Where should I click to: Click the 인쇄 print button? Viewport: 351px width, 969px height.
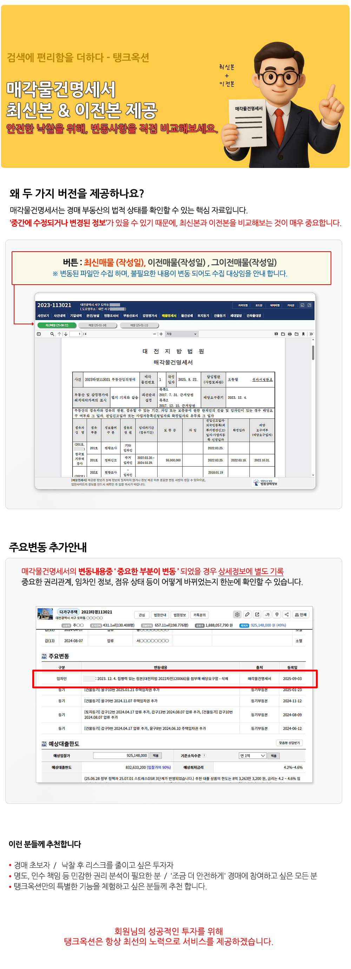pos(301,614)
